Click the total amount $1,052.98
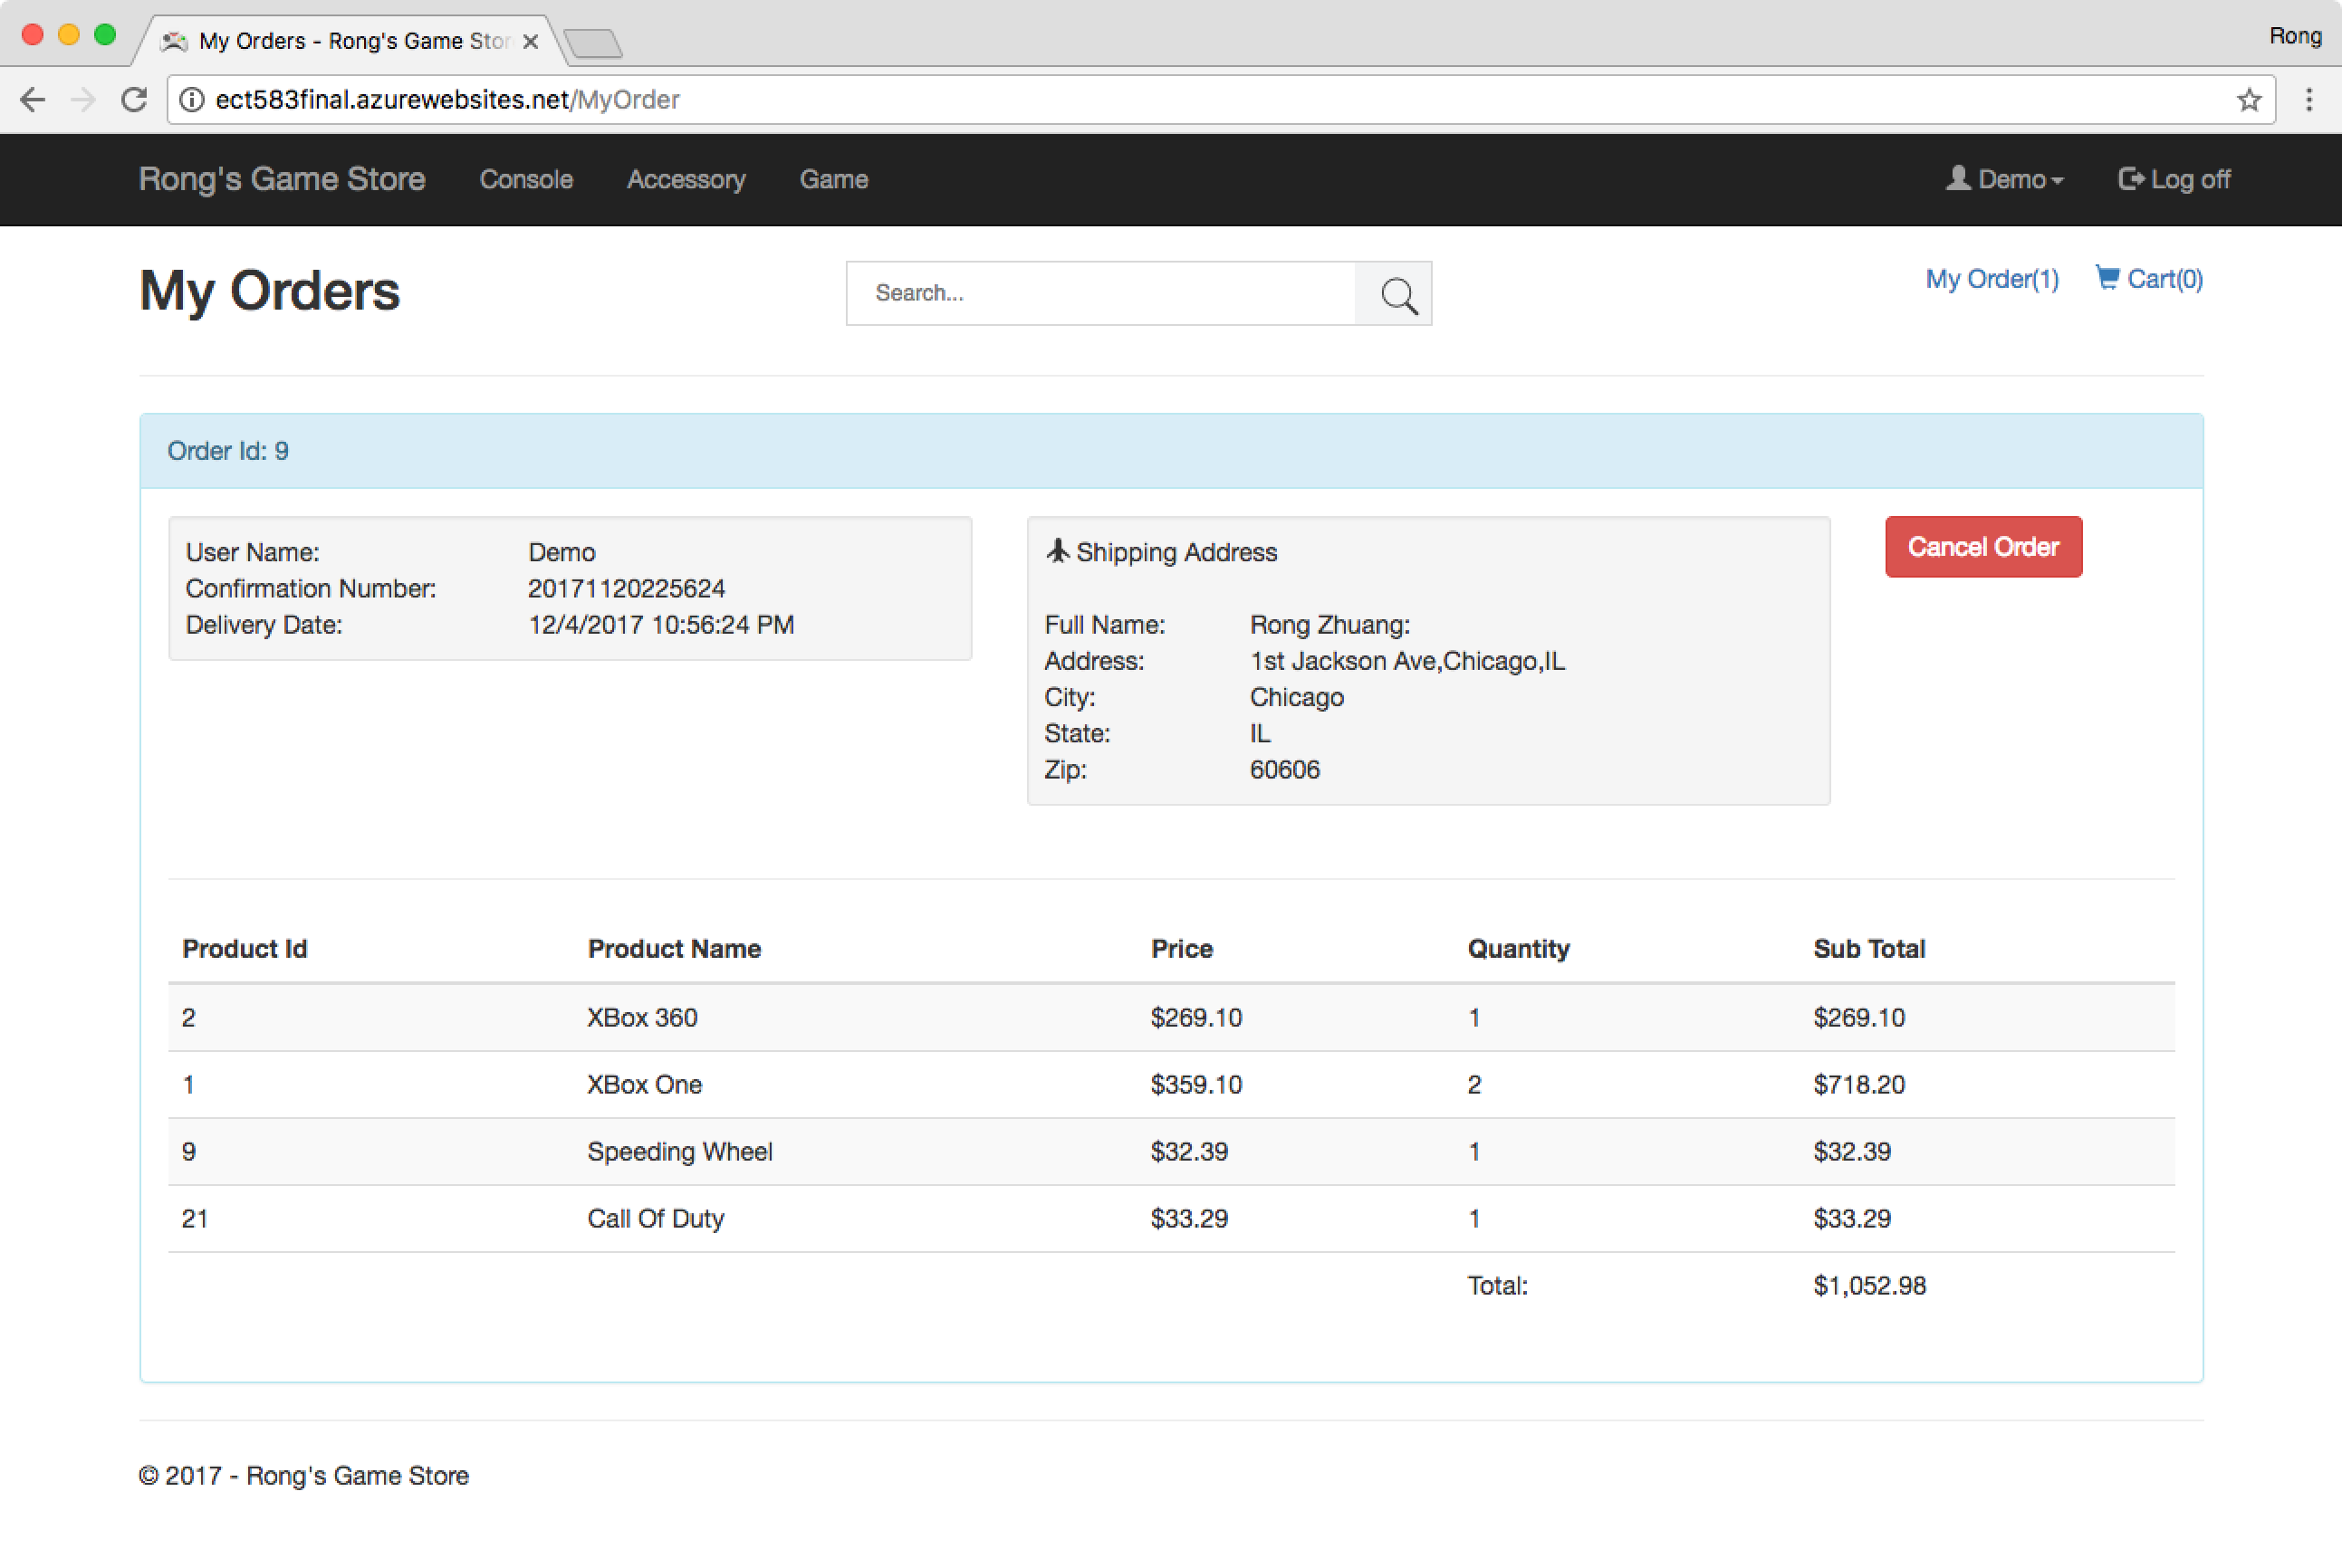 click(x=1868, y=1285)
